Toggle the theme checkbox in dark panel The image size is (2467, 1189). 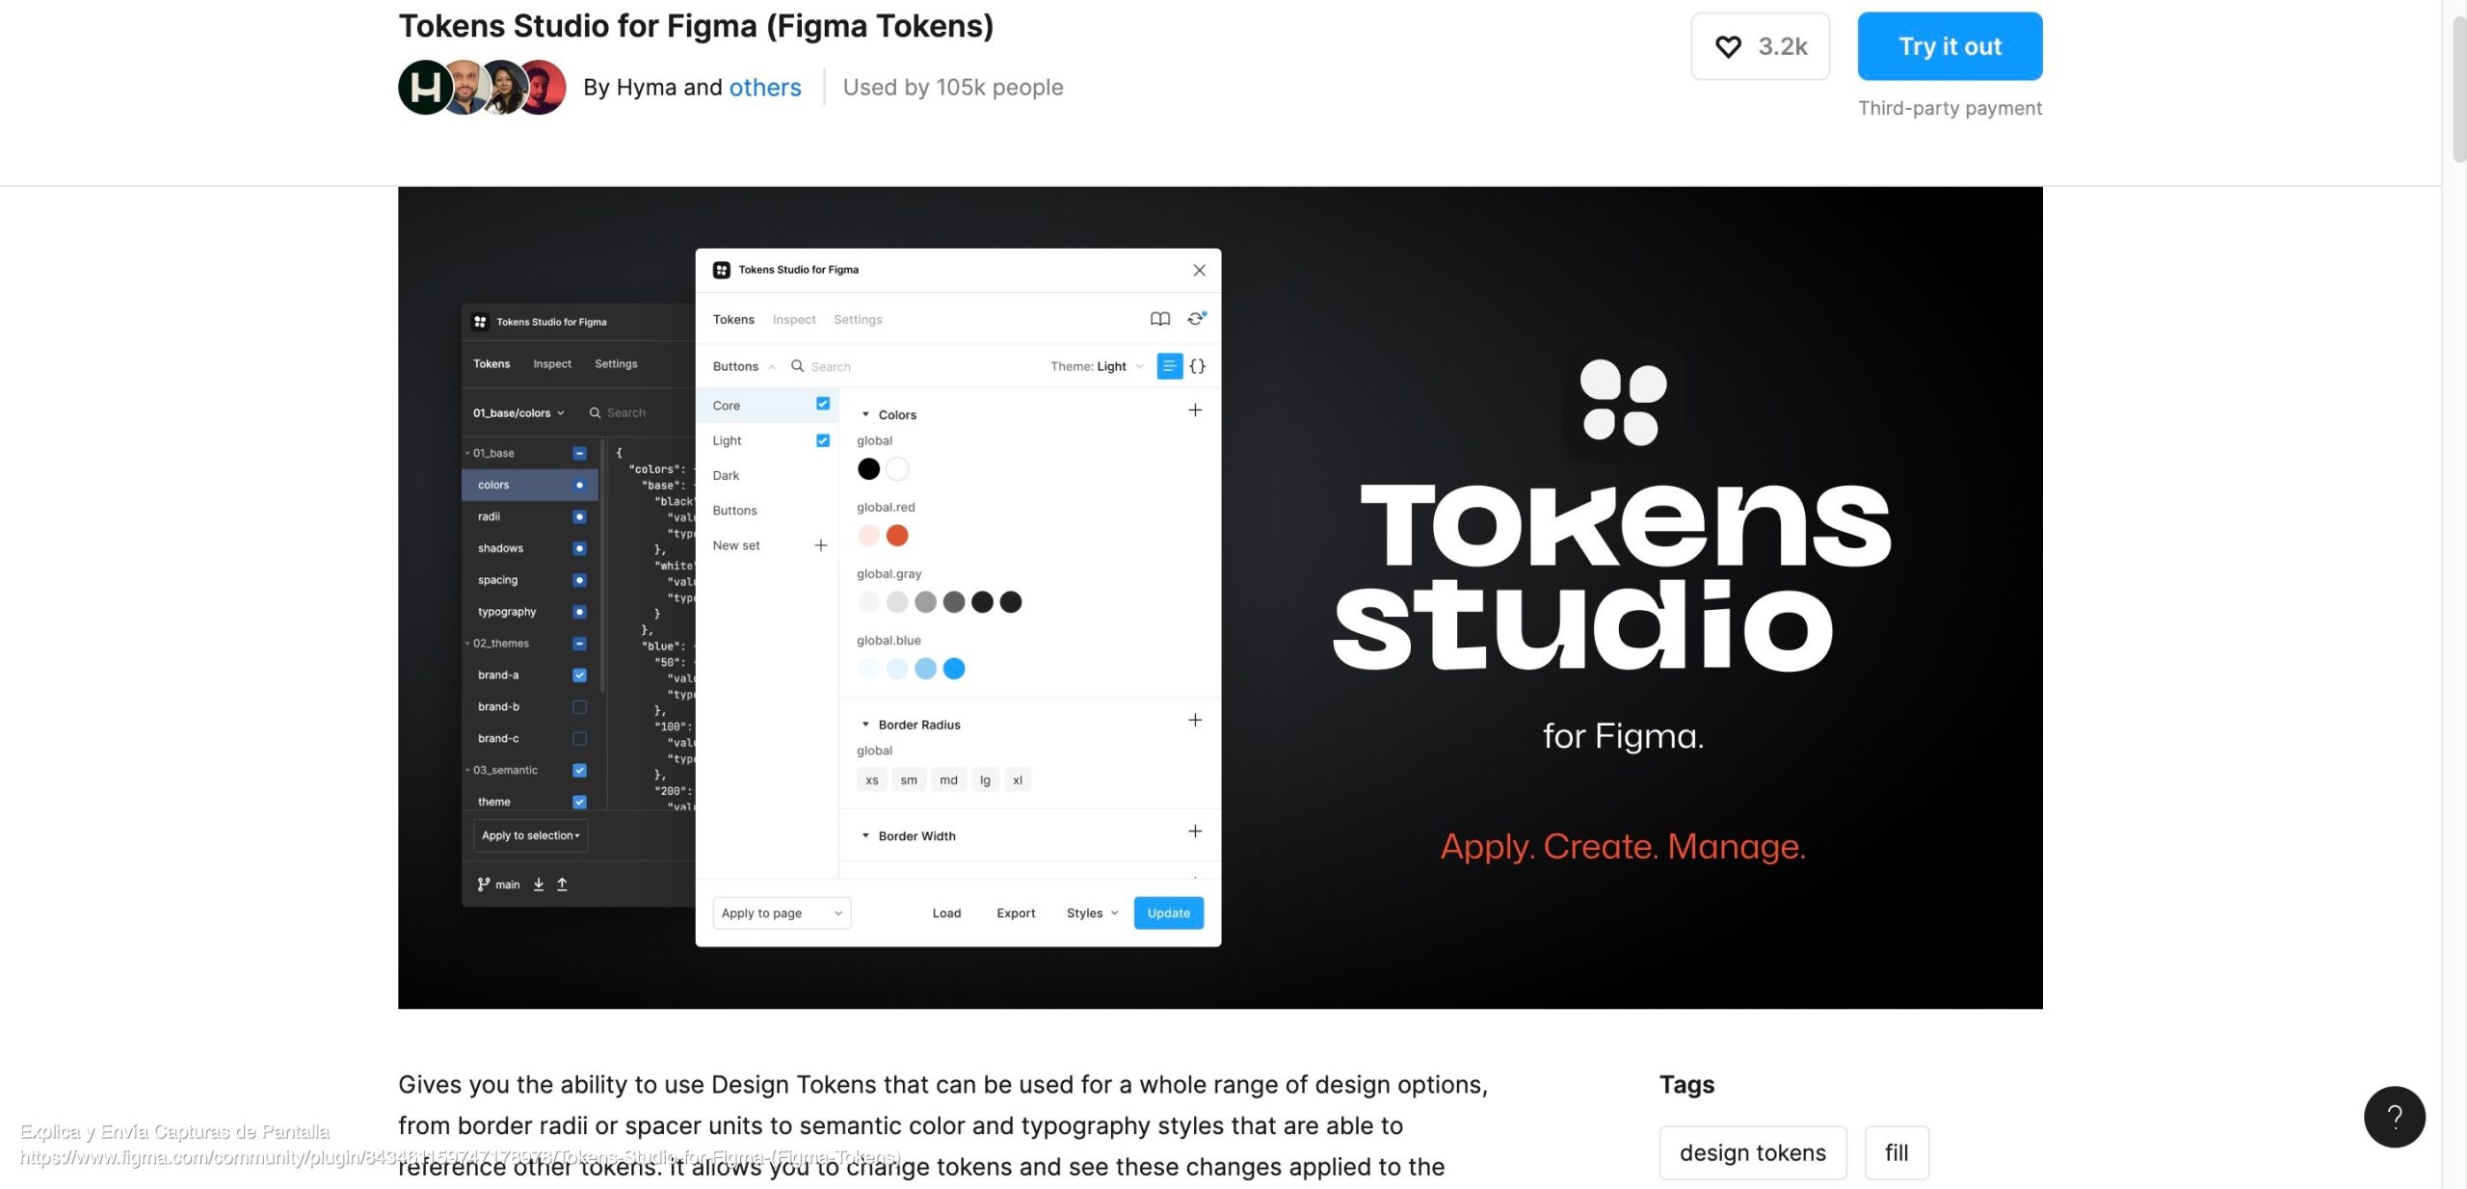coord(579,803)
